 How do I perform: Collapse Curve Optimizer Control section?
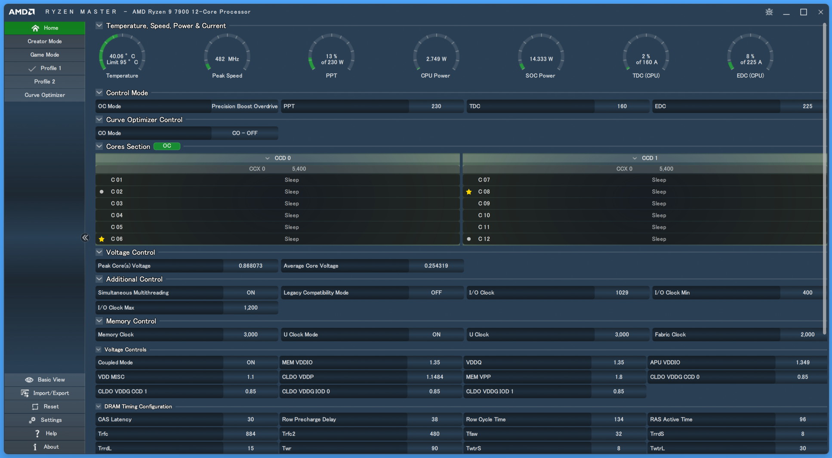99,119
